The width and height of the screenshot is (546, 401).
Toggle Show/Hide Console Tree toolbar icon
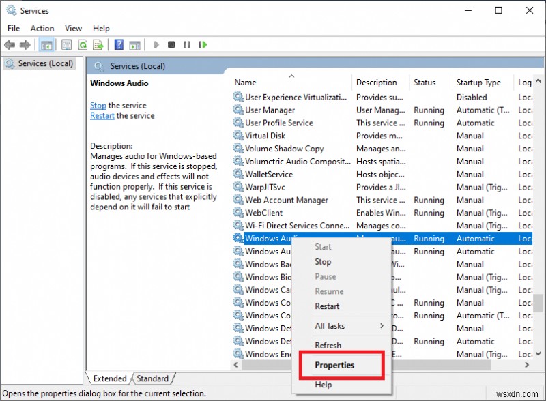coord(46,45)
